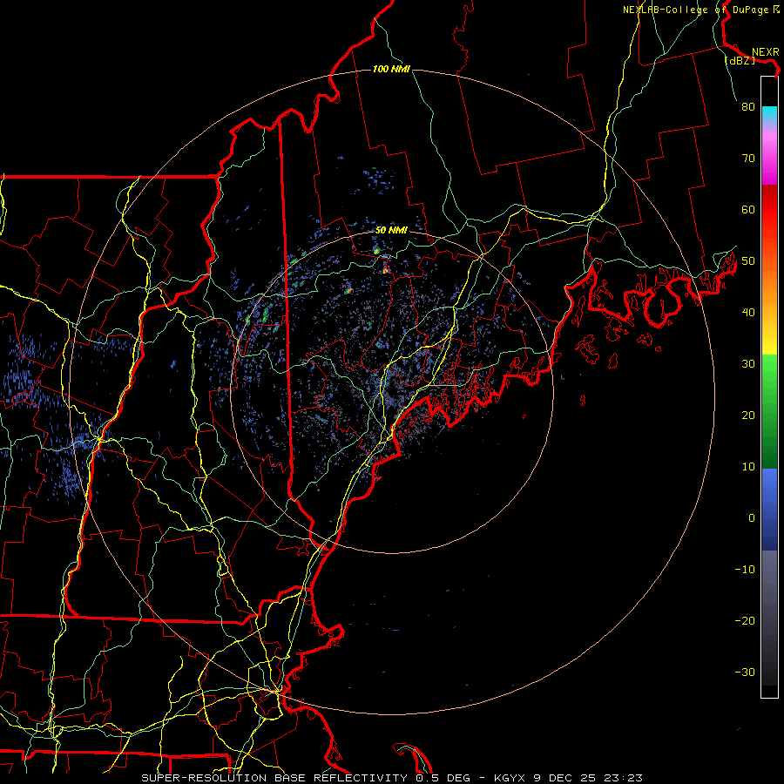Select the -30 dBZ scale value

coord(745,672)
